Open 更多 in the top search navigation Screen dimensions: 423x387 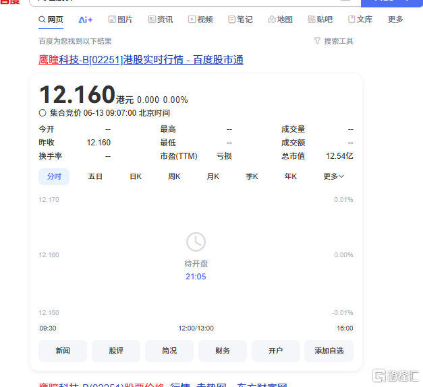point(395,20)
